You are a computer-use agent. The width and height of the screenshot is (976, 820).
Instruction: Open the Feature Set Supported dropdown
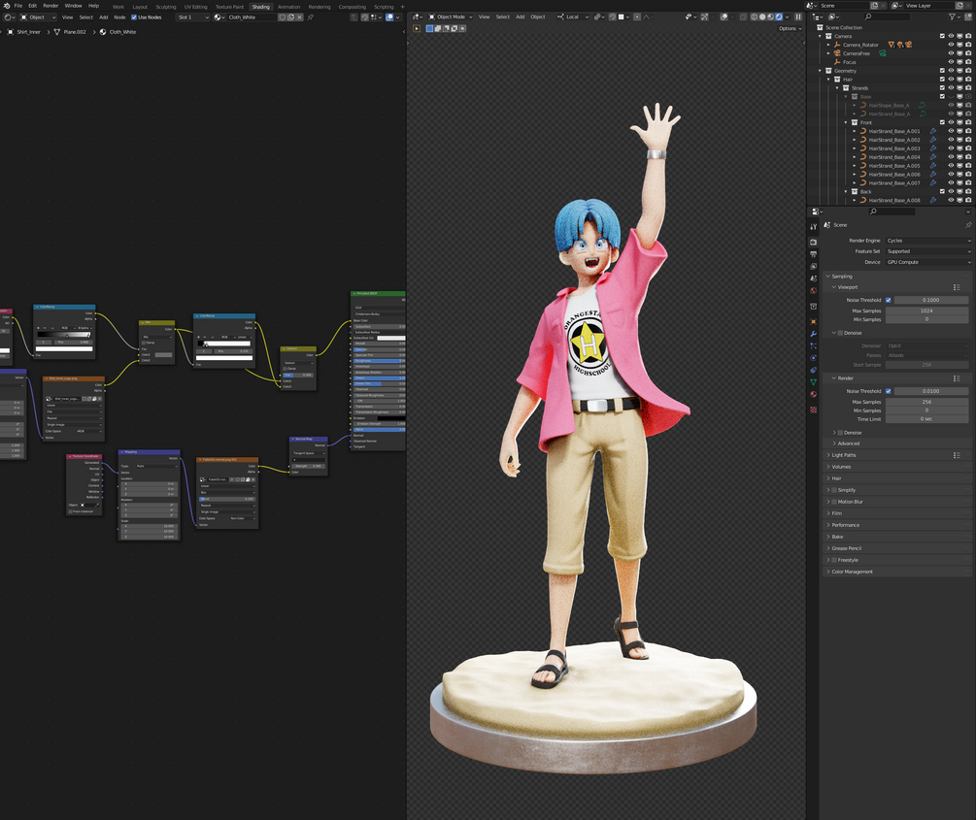coord(928,251)
